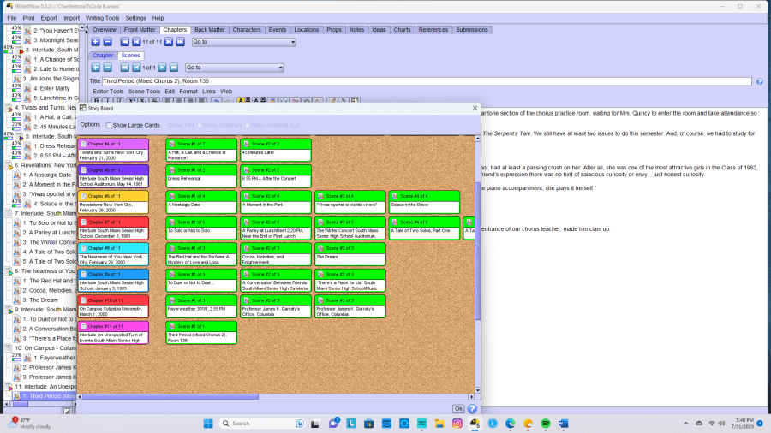The height and width of the screenshot is (433, 771).
Task: Expand chapter 8 The Nearness of You in tree
Action: pyautogui.click(x=9, y=271)
